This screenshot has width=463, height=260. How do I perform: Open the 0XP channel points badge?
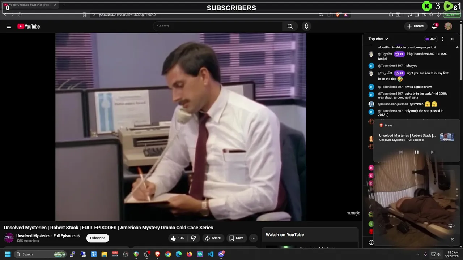[430, 39]
